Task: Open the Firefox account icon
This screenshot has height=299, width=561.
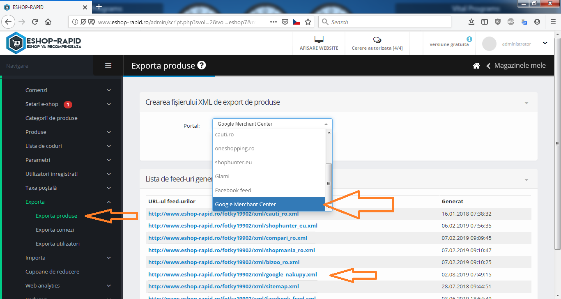Action: [537, 22]
